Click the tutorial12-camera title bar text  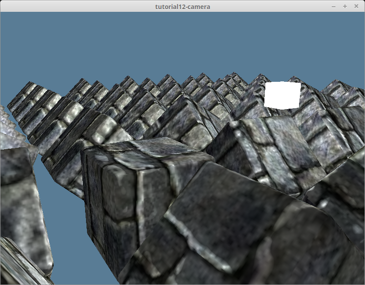pos(182,6)
